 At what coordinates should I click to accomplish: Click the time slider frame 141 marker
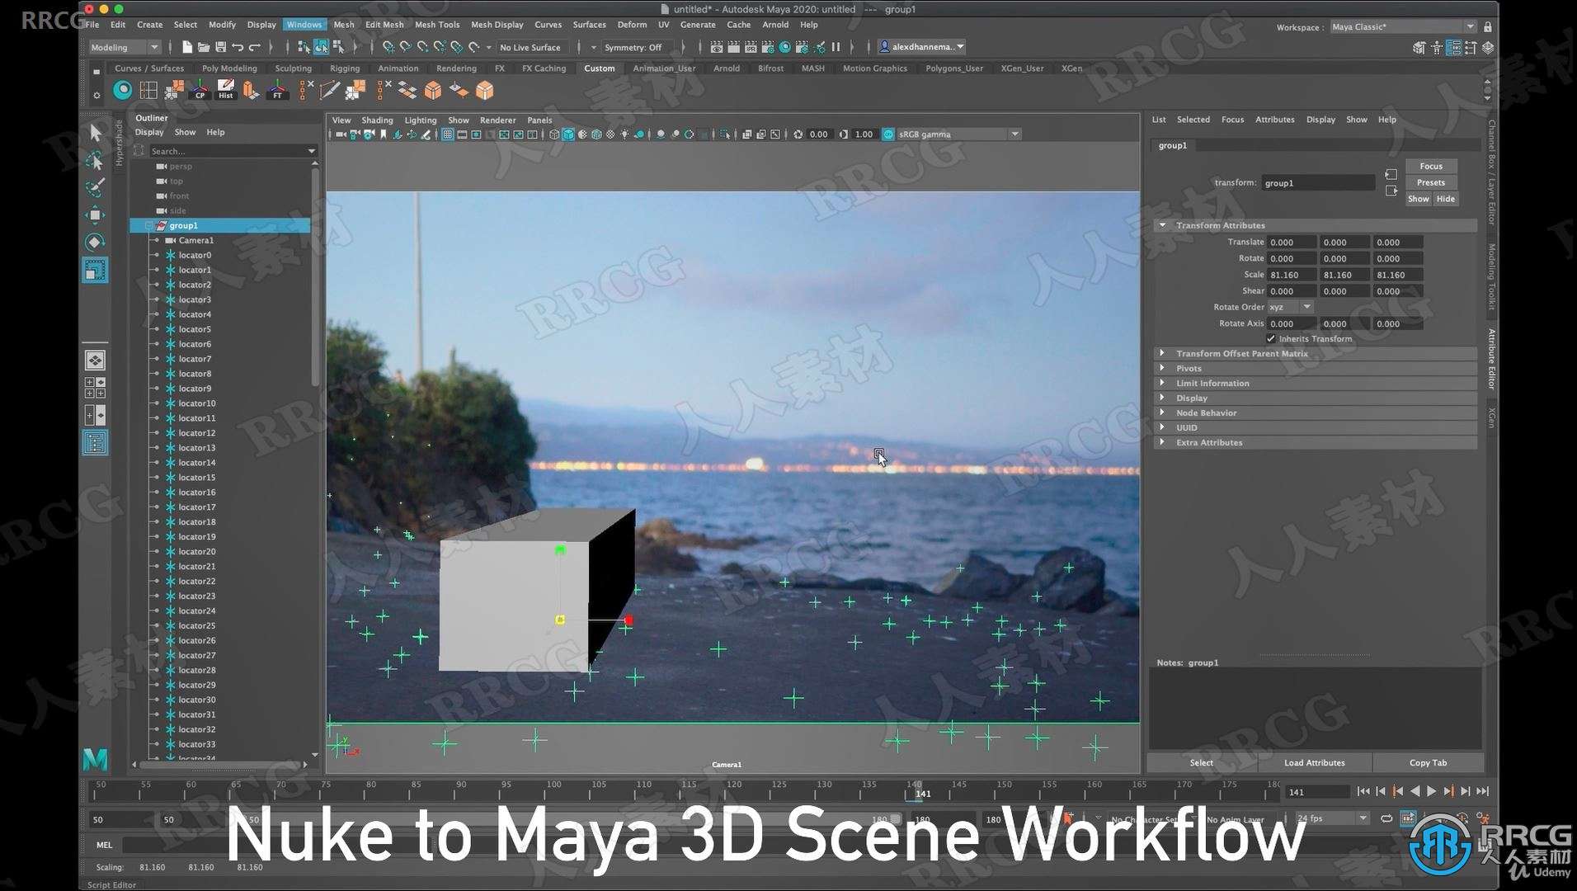coord(915,793)
